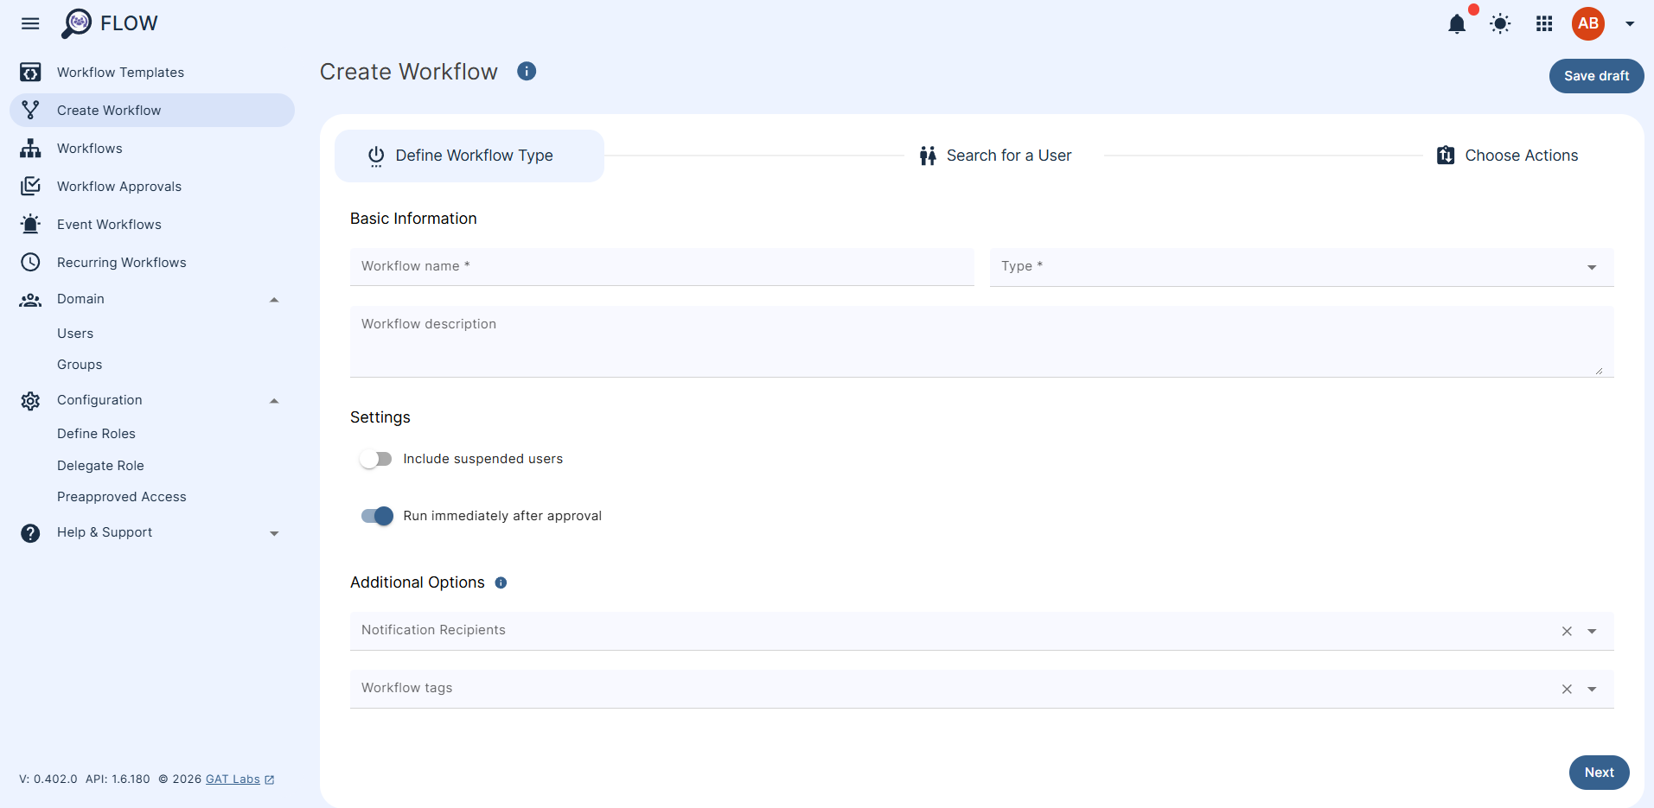Collapse the Domain section

point(274,298)
